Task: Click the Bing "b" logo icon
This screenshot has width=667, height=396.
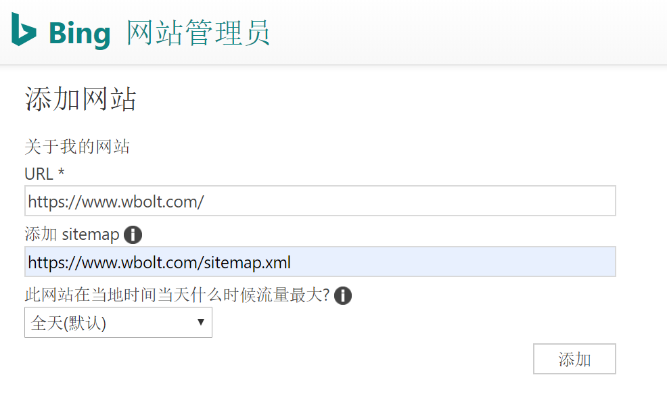Action: [x=24, y=30]
